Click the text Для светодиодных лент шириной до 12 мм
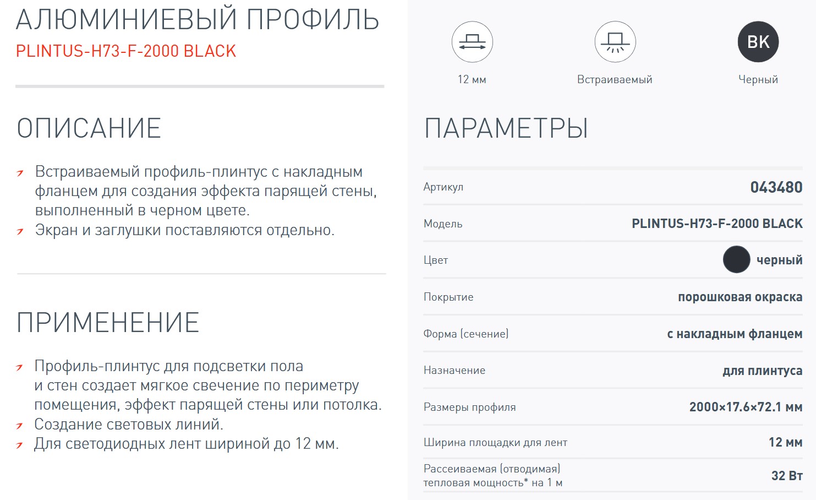Image resolution: width=816 pixels, height=500 pixels. (187, 444)
